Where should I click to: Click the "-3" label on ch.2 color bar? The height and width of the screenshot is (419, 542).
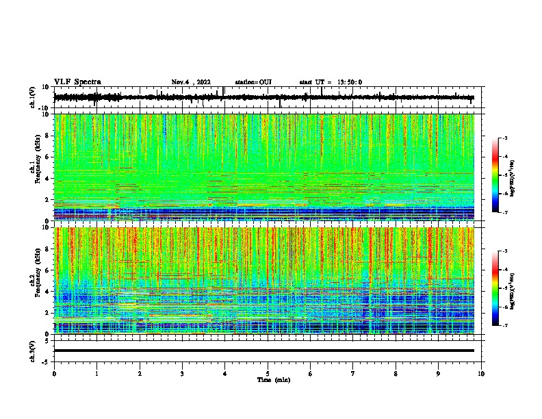[x=505, y=251]
